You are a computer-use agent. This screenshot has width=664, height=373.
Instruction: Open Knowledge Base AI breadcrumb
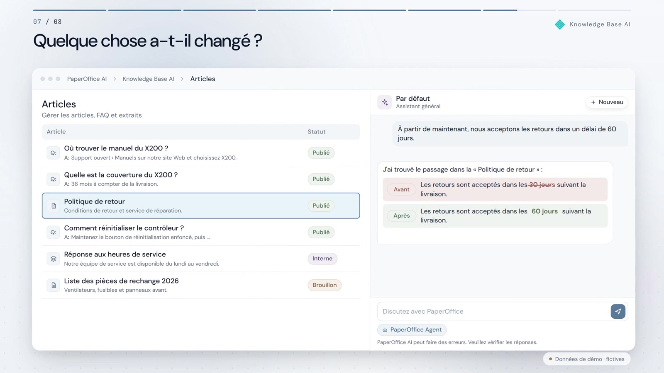148,79
